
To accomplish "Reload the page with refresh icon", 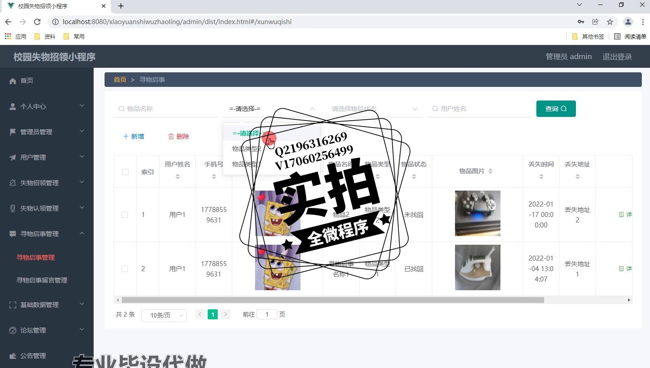I will (x=38, y=22).
